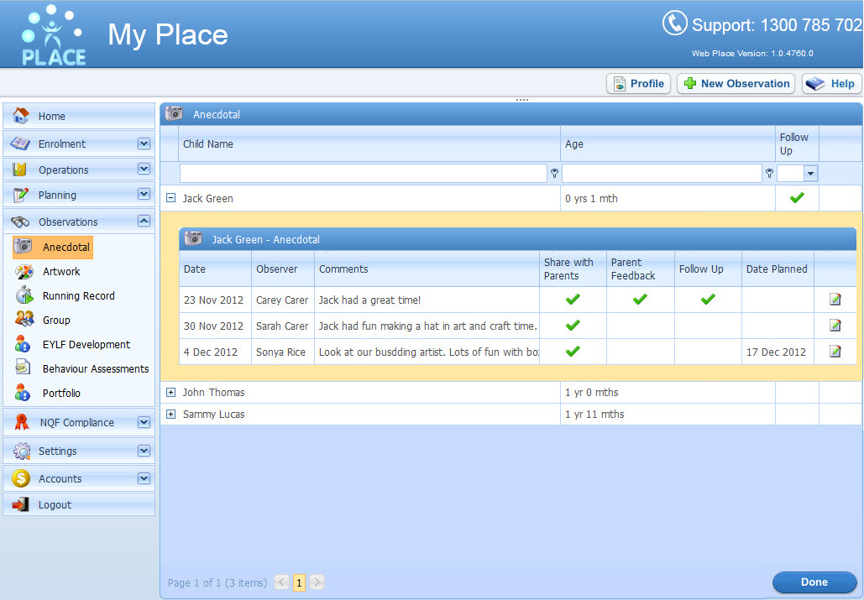Click the edit icon for 23 Nov 2012 observation
The image size is (864, 600).
click(x=835, y=300)
